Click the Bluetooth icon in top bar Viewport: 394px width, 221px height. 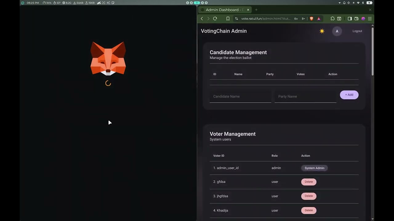point(363,3)
